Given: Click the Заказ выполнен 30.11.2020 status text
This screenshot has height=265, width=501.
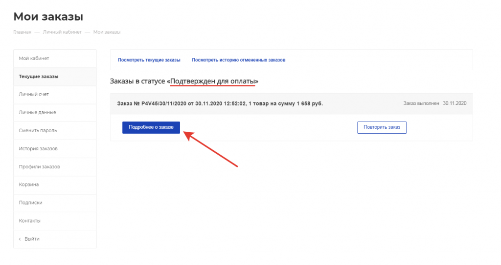Looking at the screenshot, I should pos(435,103).
